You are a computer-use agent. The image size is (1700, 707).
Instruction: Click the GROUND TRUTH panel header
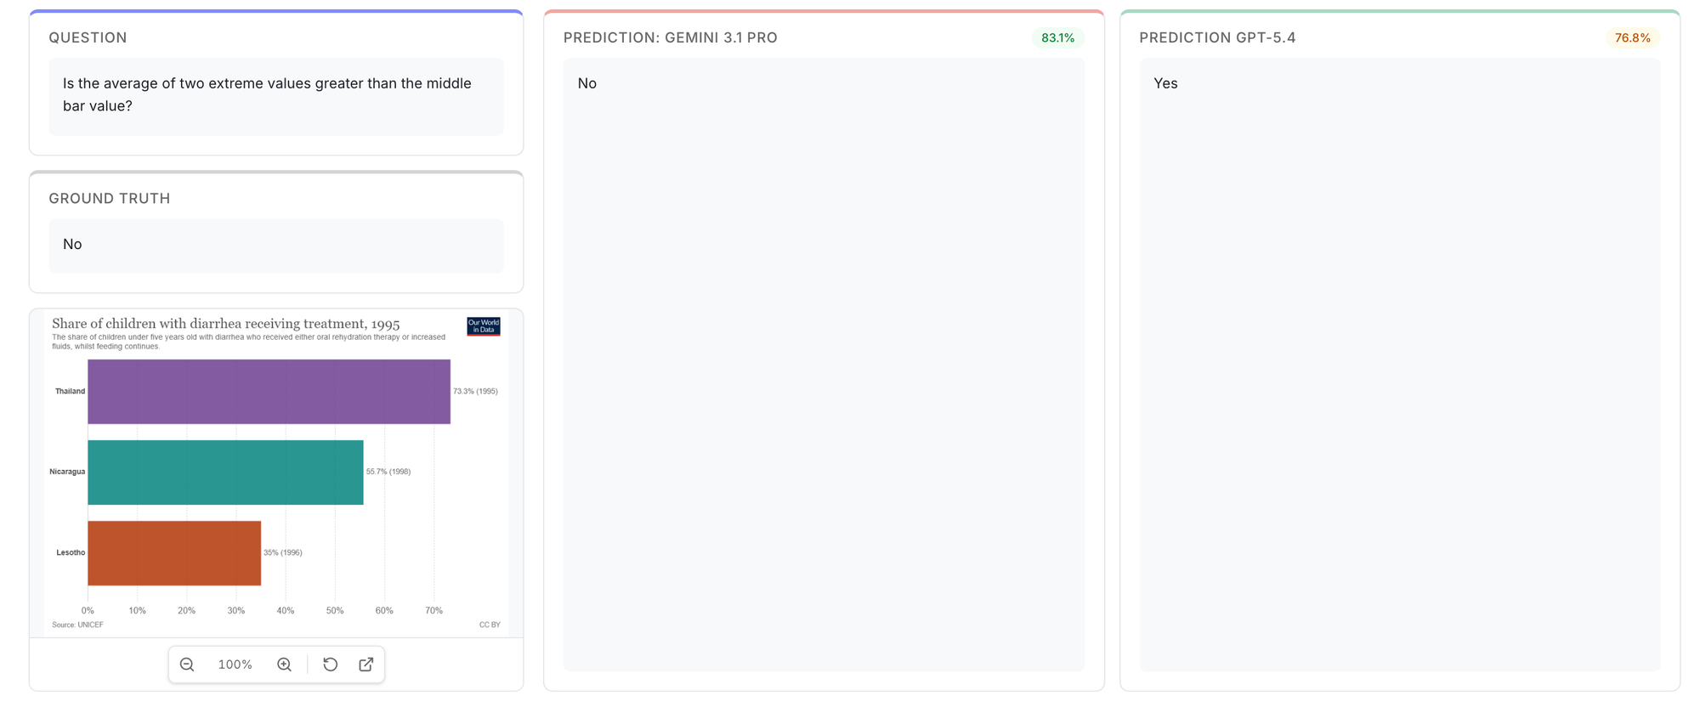[110, 199]
